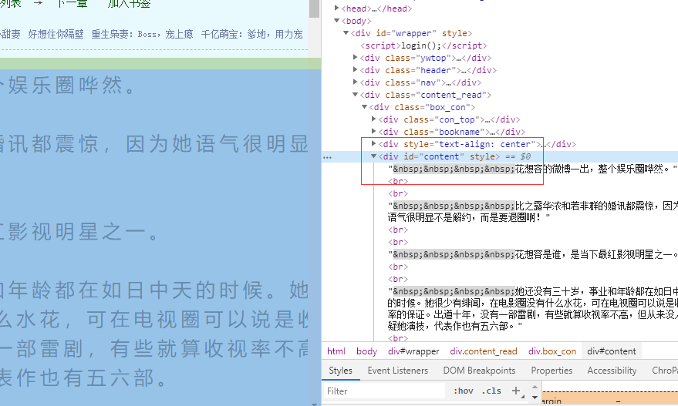
Task: Switch to the DOM Breakpoints tab
Action: 479,371
